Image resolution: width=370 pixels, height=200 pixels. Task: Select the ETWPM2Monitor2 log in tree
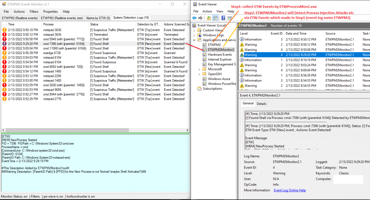tap(221, 50)
